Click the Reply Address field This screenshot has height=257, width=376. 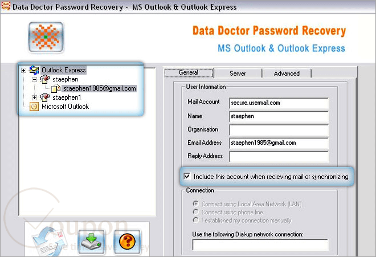(x=279, y=156)
